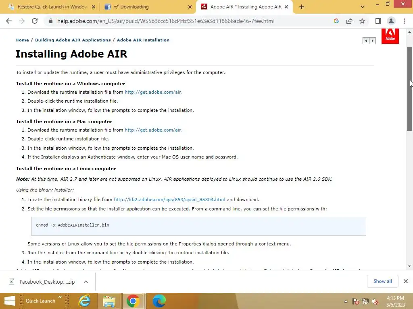Open the Chrome three-dot menu
The height and width of the screenshot is (309, 413).
click(404, 21)
